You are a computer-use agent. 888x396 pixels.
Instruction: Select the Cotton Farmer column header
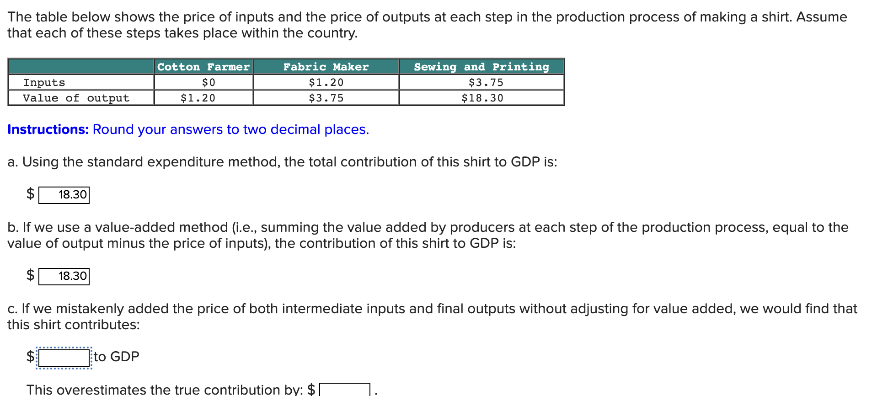[203, 67]
